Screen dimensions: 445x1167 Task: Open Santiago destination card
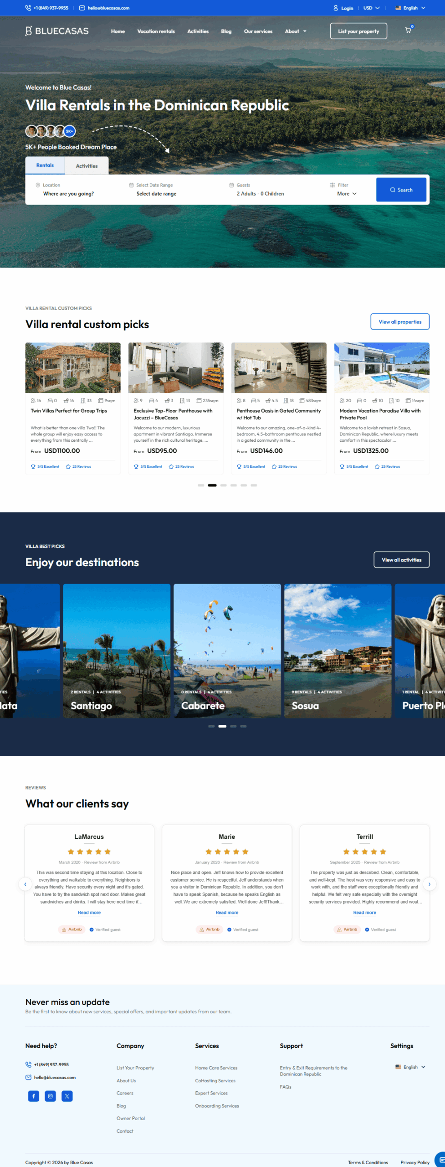click(117, 651)
